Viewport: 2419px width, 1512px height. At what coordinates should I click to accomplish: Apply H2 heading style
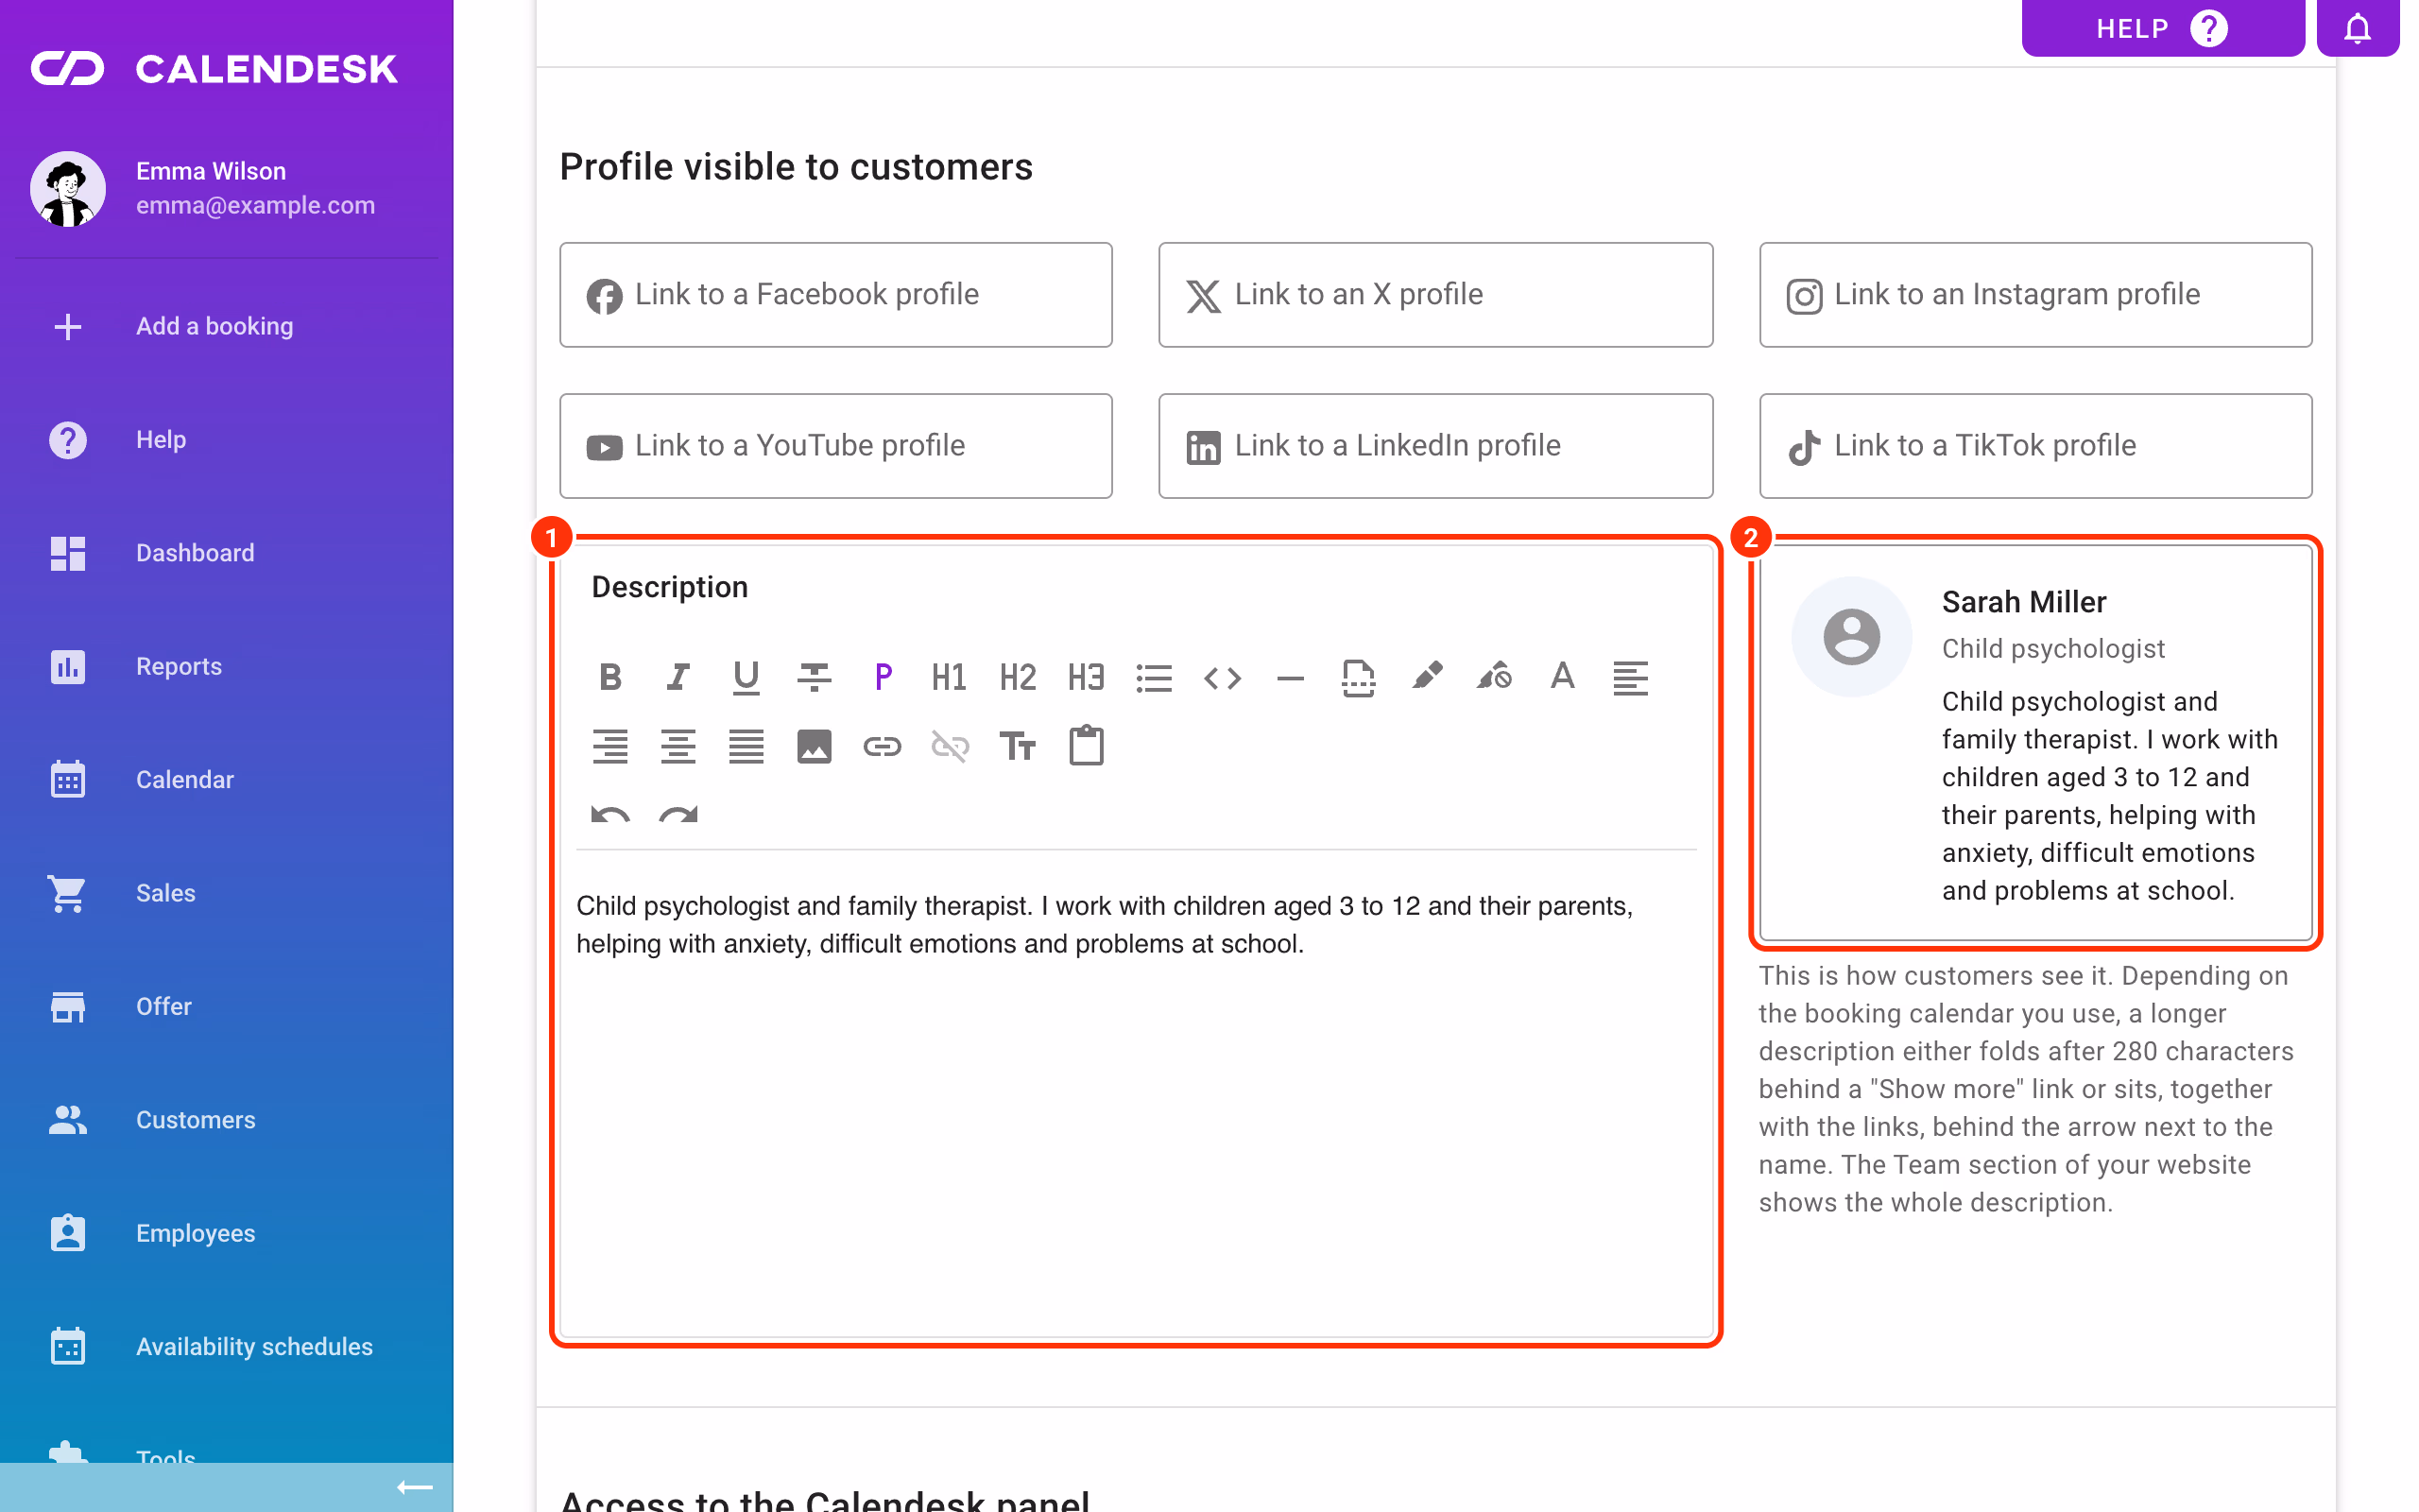1018,677
